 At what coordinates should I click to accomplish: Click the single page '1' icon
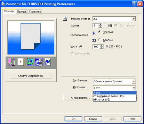(21, 62)
